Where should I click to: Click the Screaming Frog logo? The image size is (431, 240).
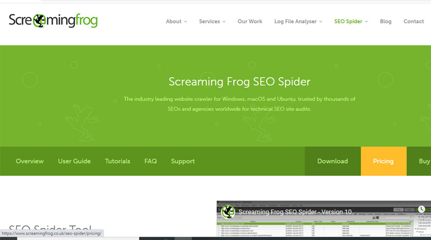pyautogui.click(x=53, y=20)
